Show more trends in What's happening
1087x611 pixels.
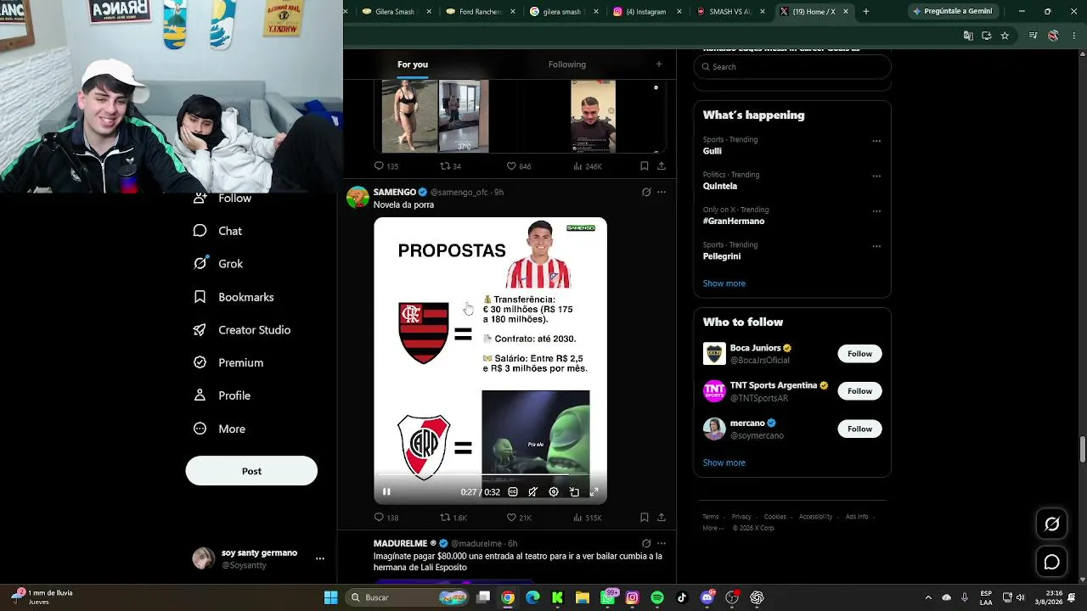point(724,283)
